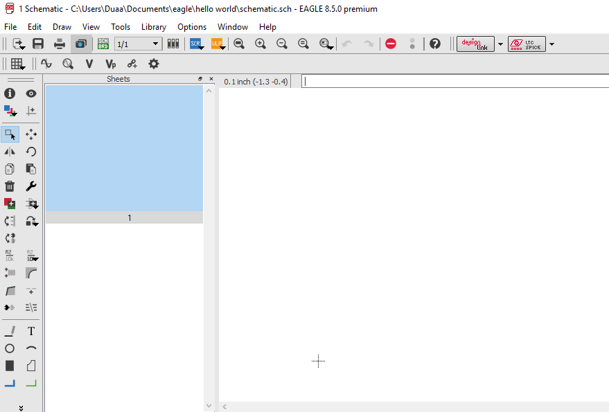
Task: Select the Mark origin tool
Action: (31, 111)
